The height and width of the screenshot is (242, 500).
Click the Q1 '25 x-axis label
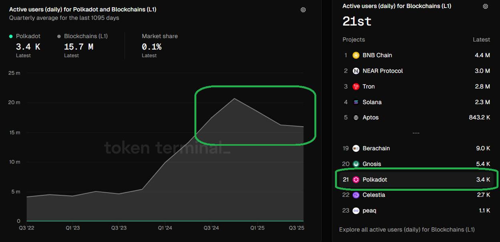pyautogui.click(x=258, y=228)
